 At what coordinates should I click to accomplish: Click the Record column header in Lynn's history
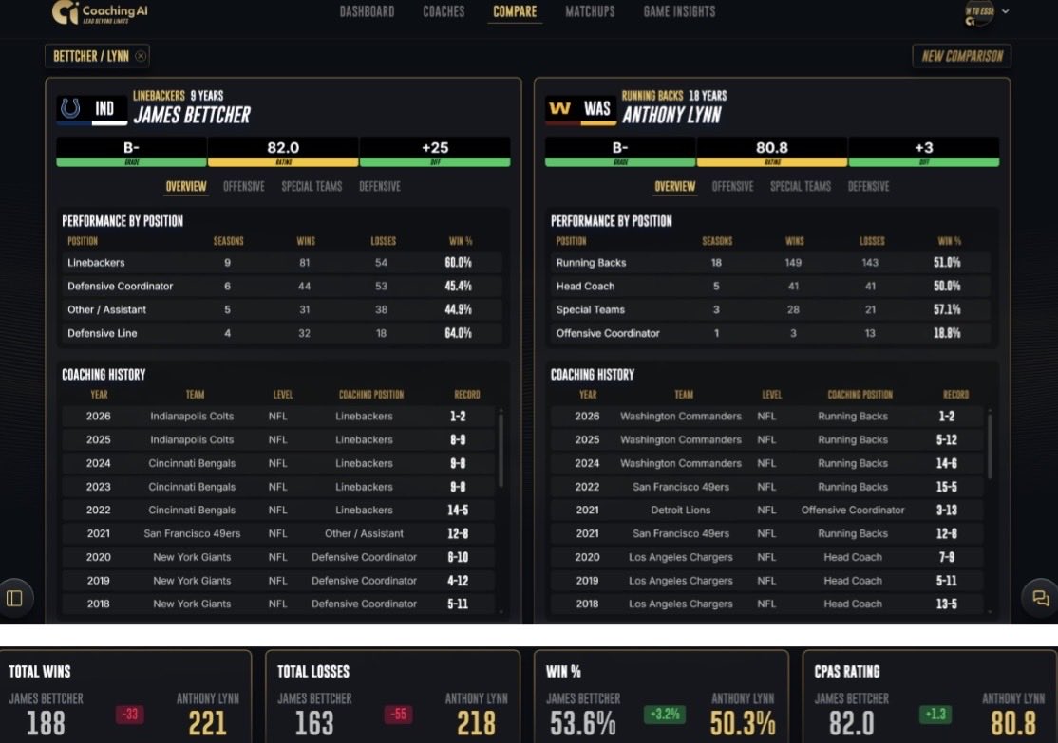pos(955,395)
